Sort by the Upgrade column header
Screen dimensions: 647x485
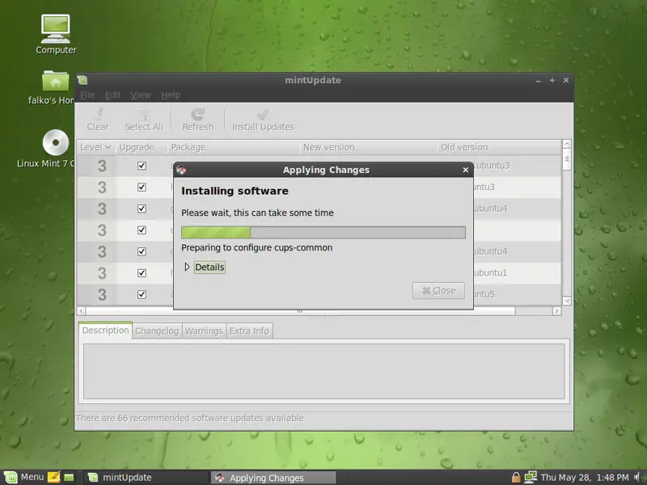coord(141,147)
